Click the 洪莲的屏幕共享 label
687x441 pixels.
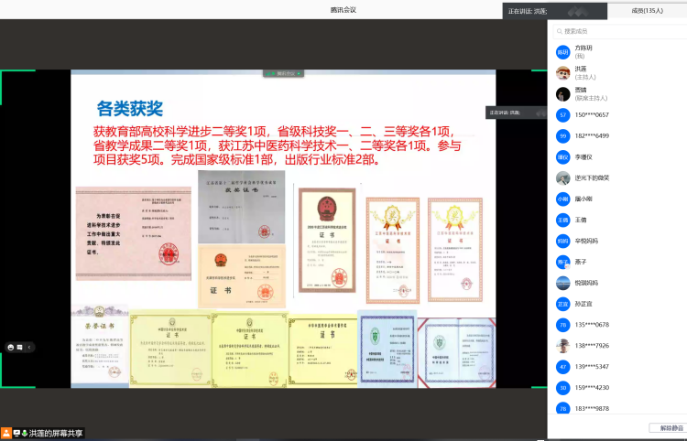tap(56, 434)
